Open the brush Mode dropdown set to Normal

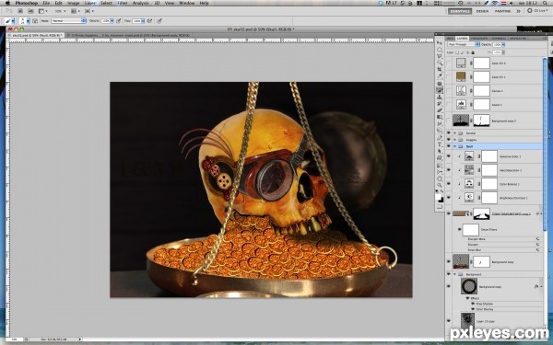coord(68,21)
